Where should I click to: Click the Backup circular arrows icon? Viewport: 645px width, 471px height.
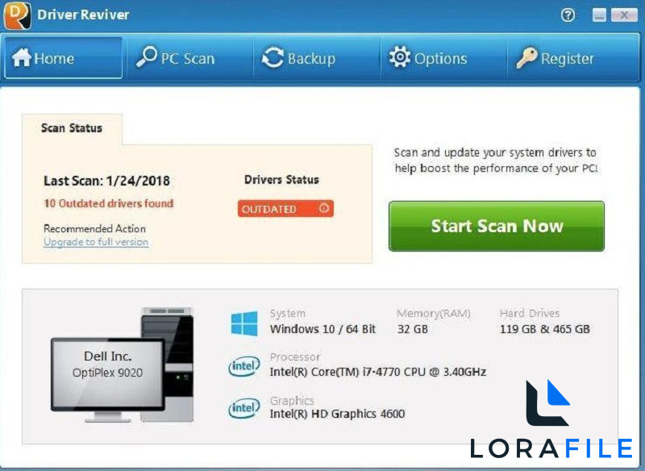pyautogui.click(x=273, y=57)
